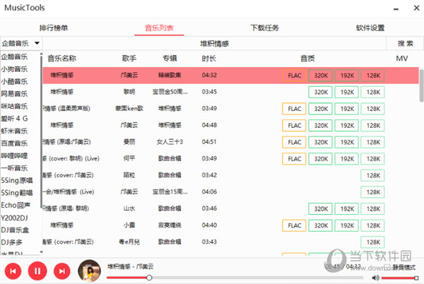Choose 320K for the highlighted 04:32 song
The image size is (424, 284).
[320, 76]
